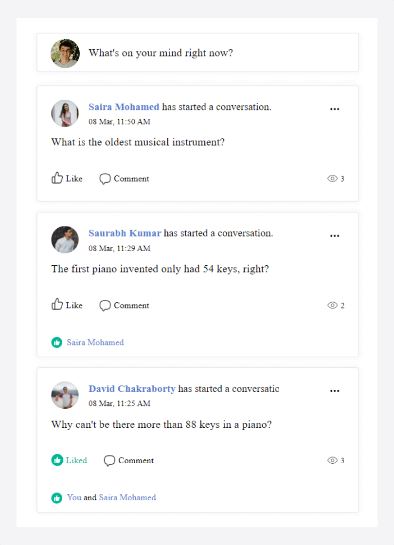Open more options on Saira Mohamed's post
394x545 pixels.
(335, 109)
